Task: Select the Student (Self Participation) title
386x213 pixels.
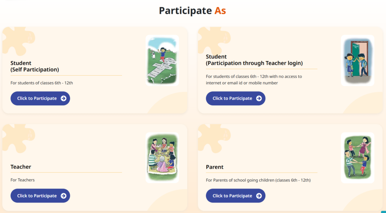Action: point(35,66)
